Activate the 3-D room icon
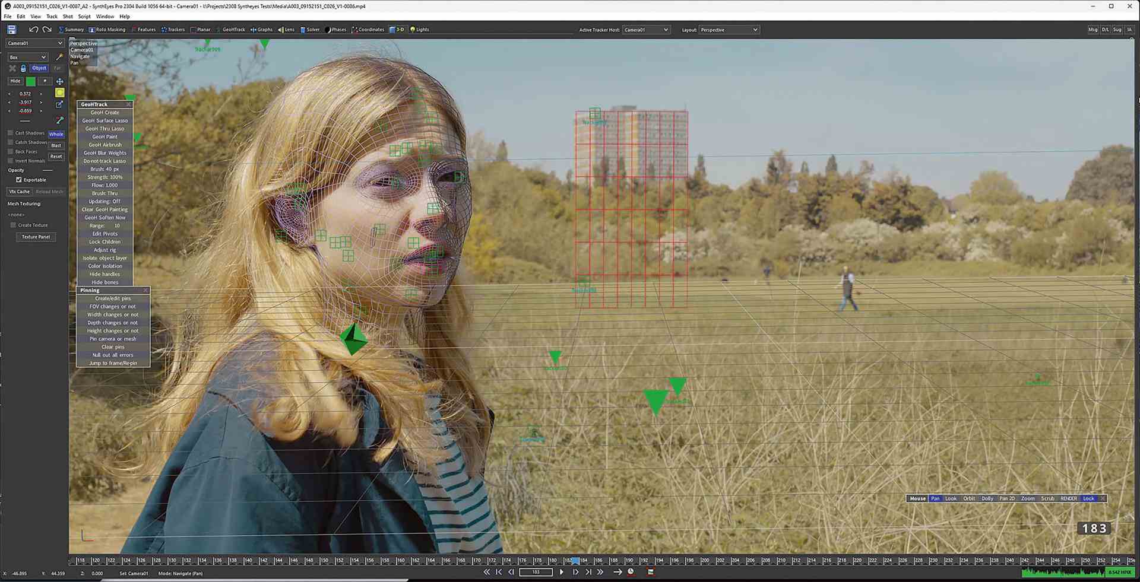1140x582 pixels. click(x=397, y=29)
